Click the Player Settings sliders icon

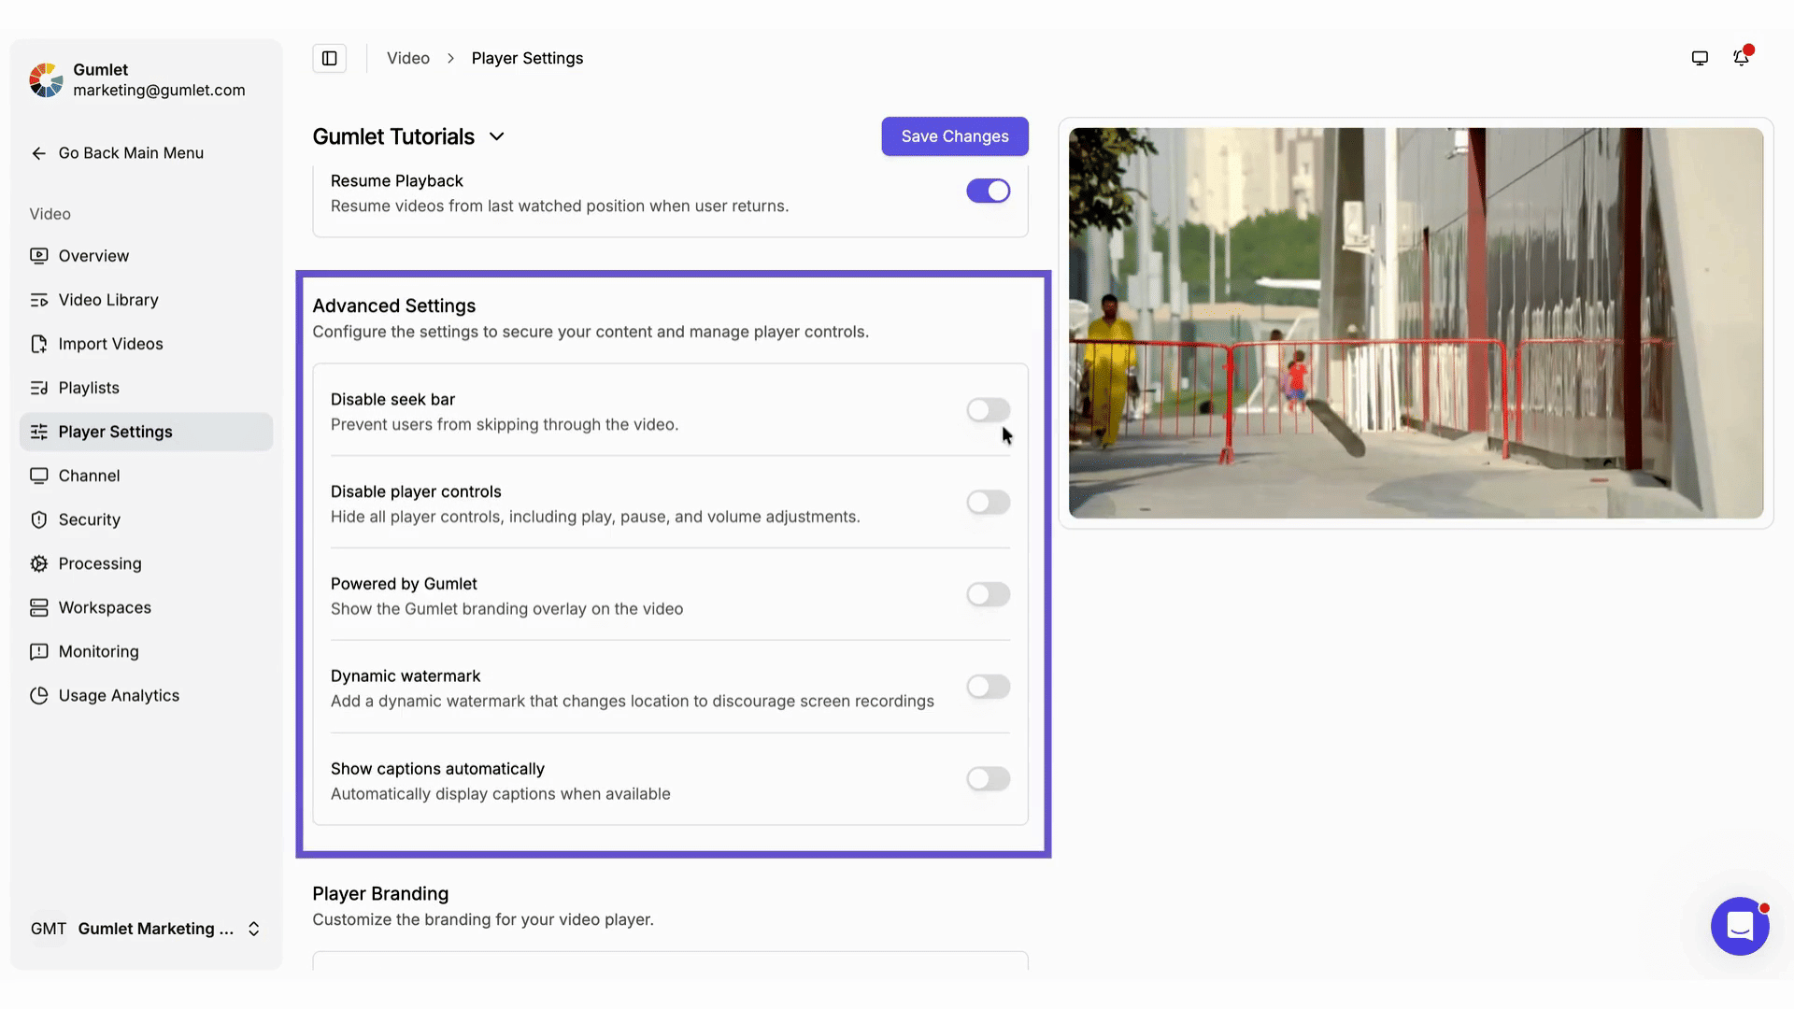coord(38,432)
